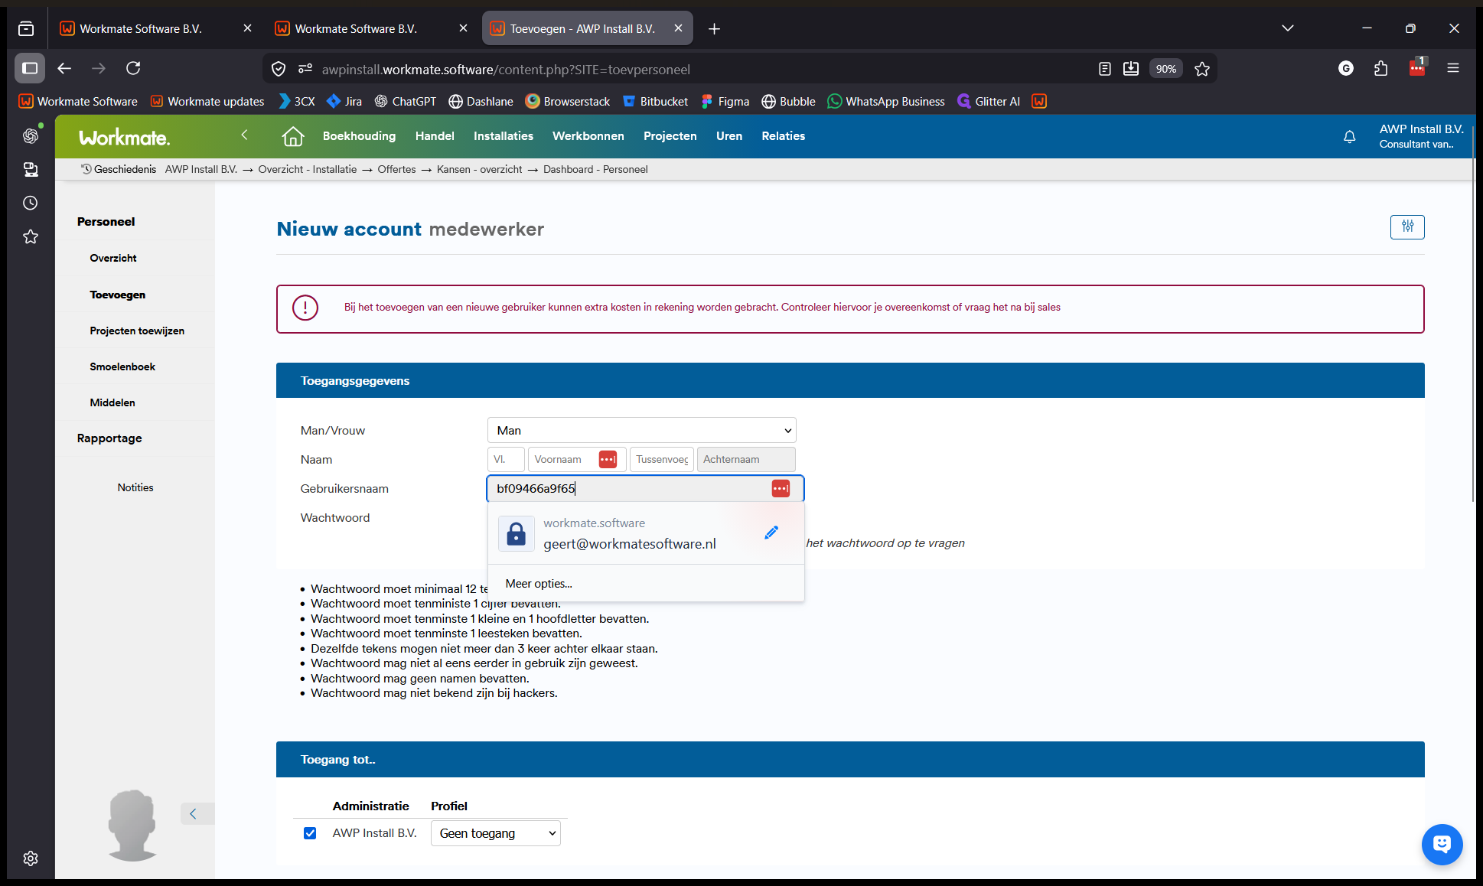Screen dimensions: 1483x886
Task: Open the support chat bubble
Action: pyautogui.click(x=1442, y=844)
